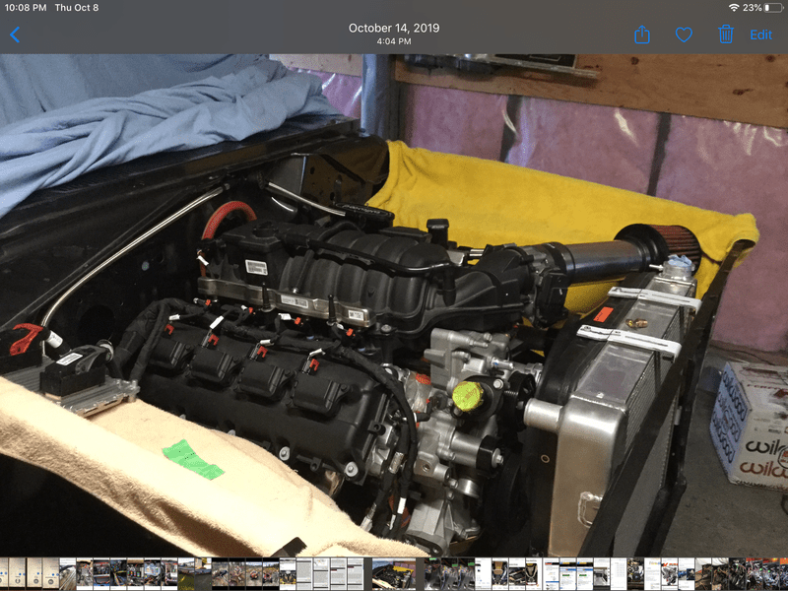
Task: Tap the October 14, 2019 date title
Action: [x=393, y=28]
